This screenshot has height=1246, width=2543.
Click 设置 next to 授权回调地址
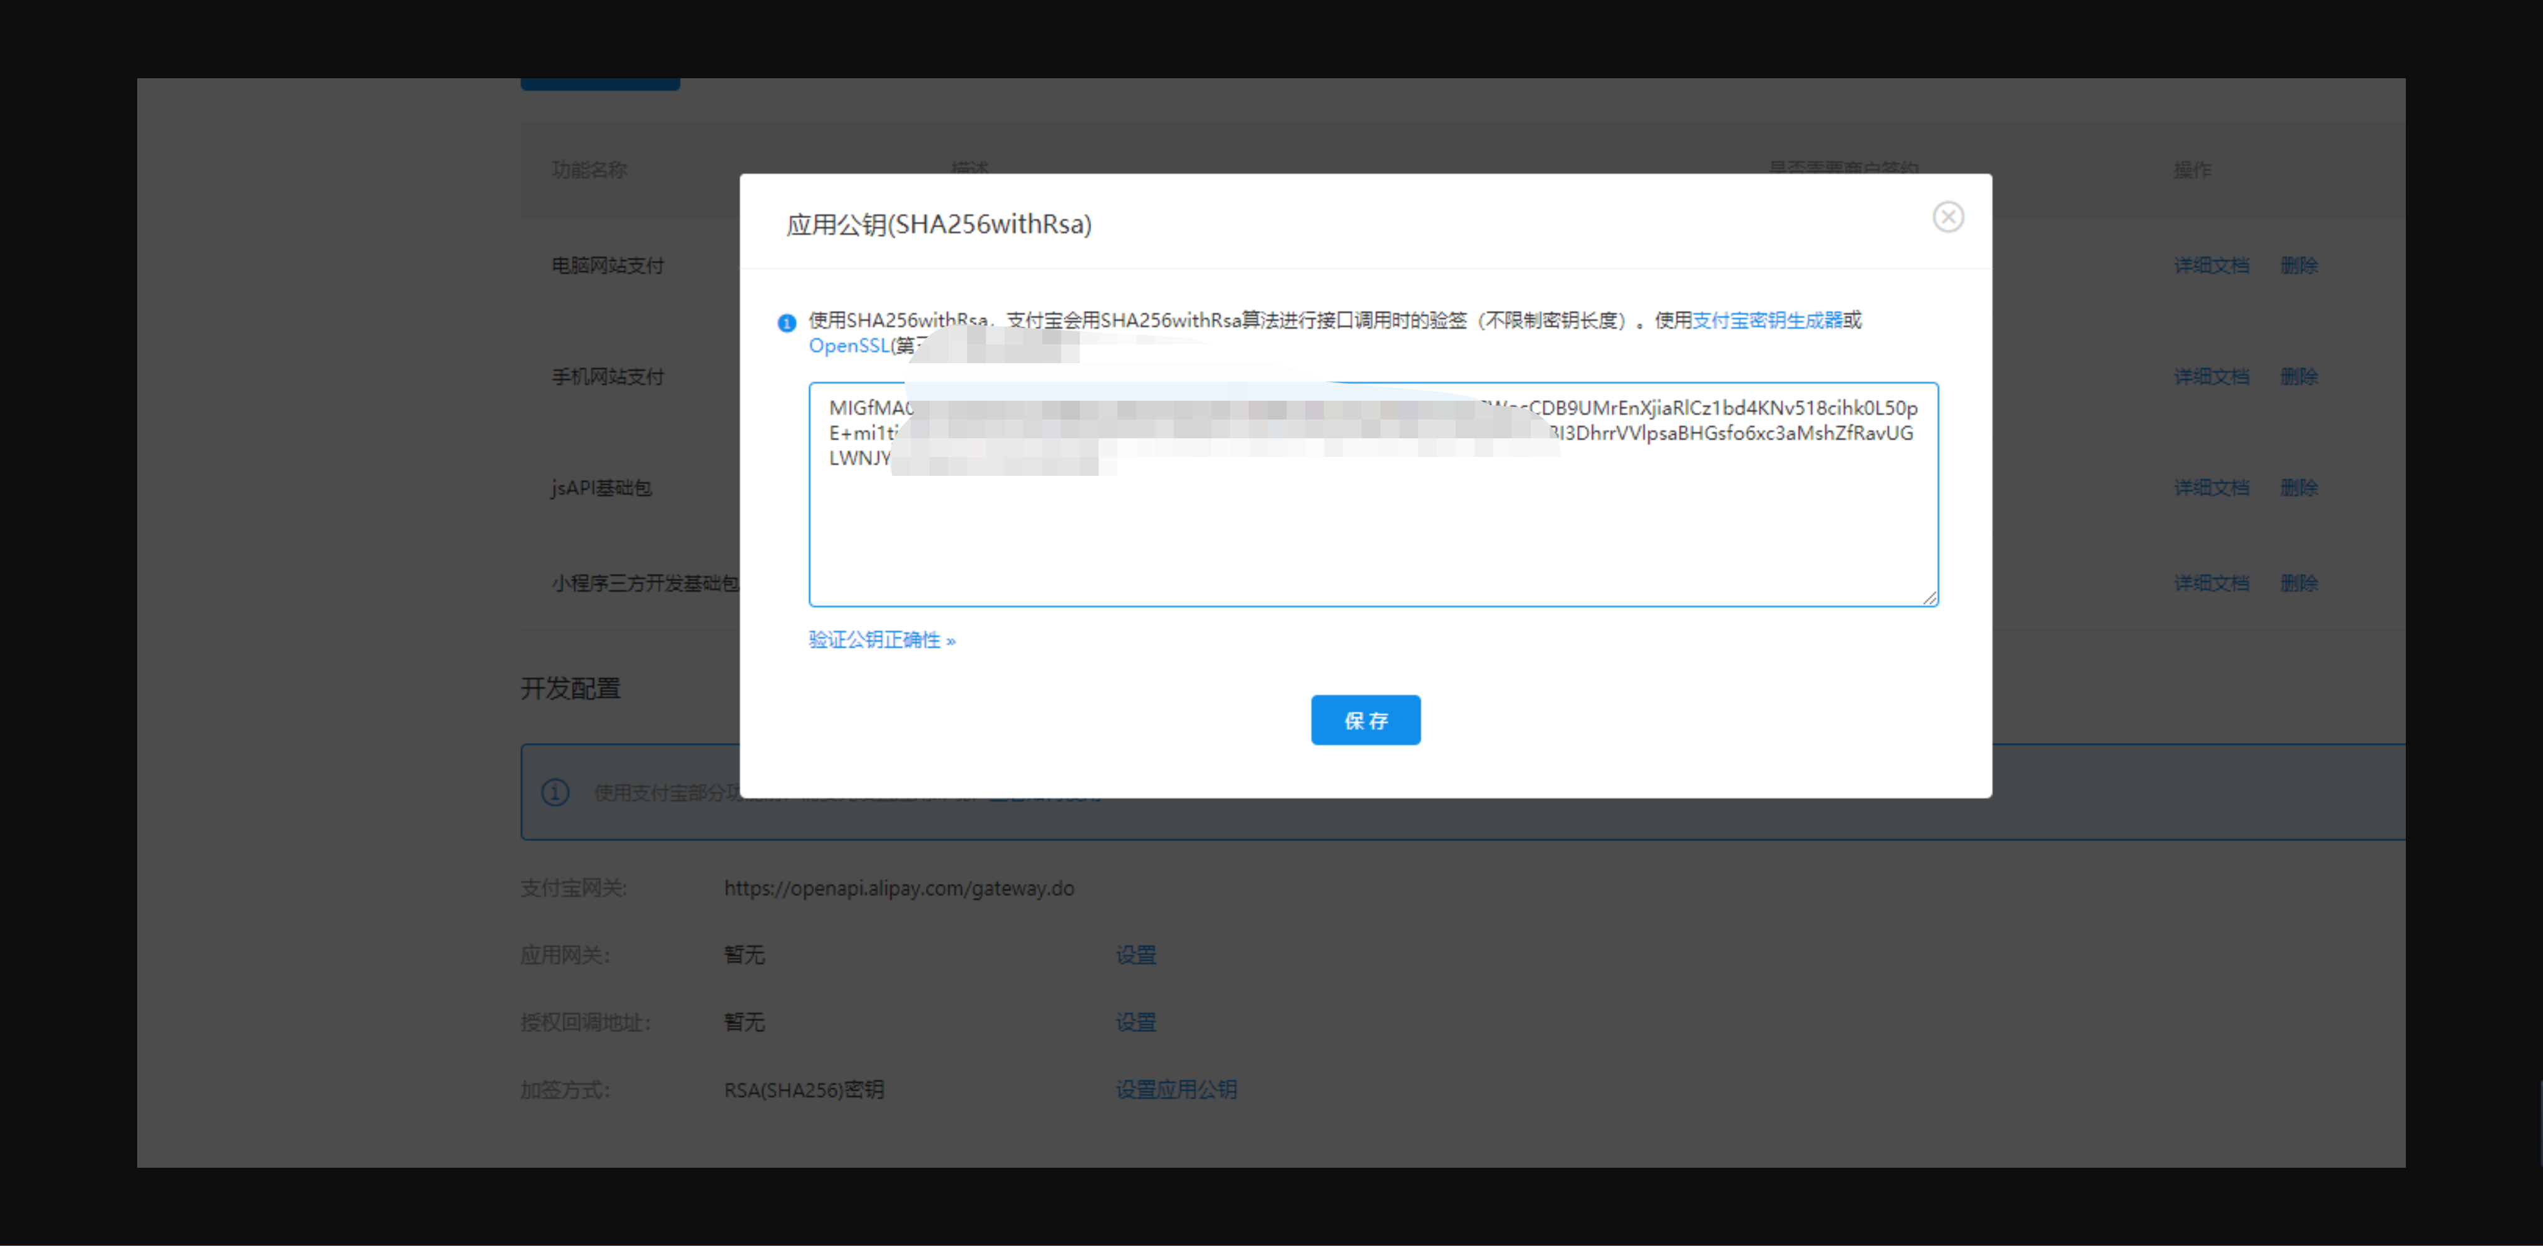(1135, 1022)
